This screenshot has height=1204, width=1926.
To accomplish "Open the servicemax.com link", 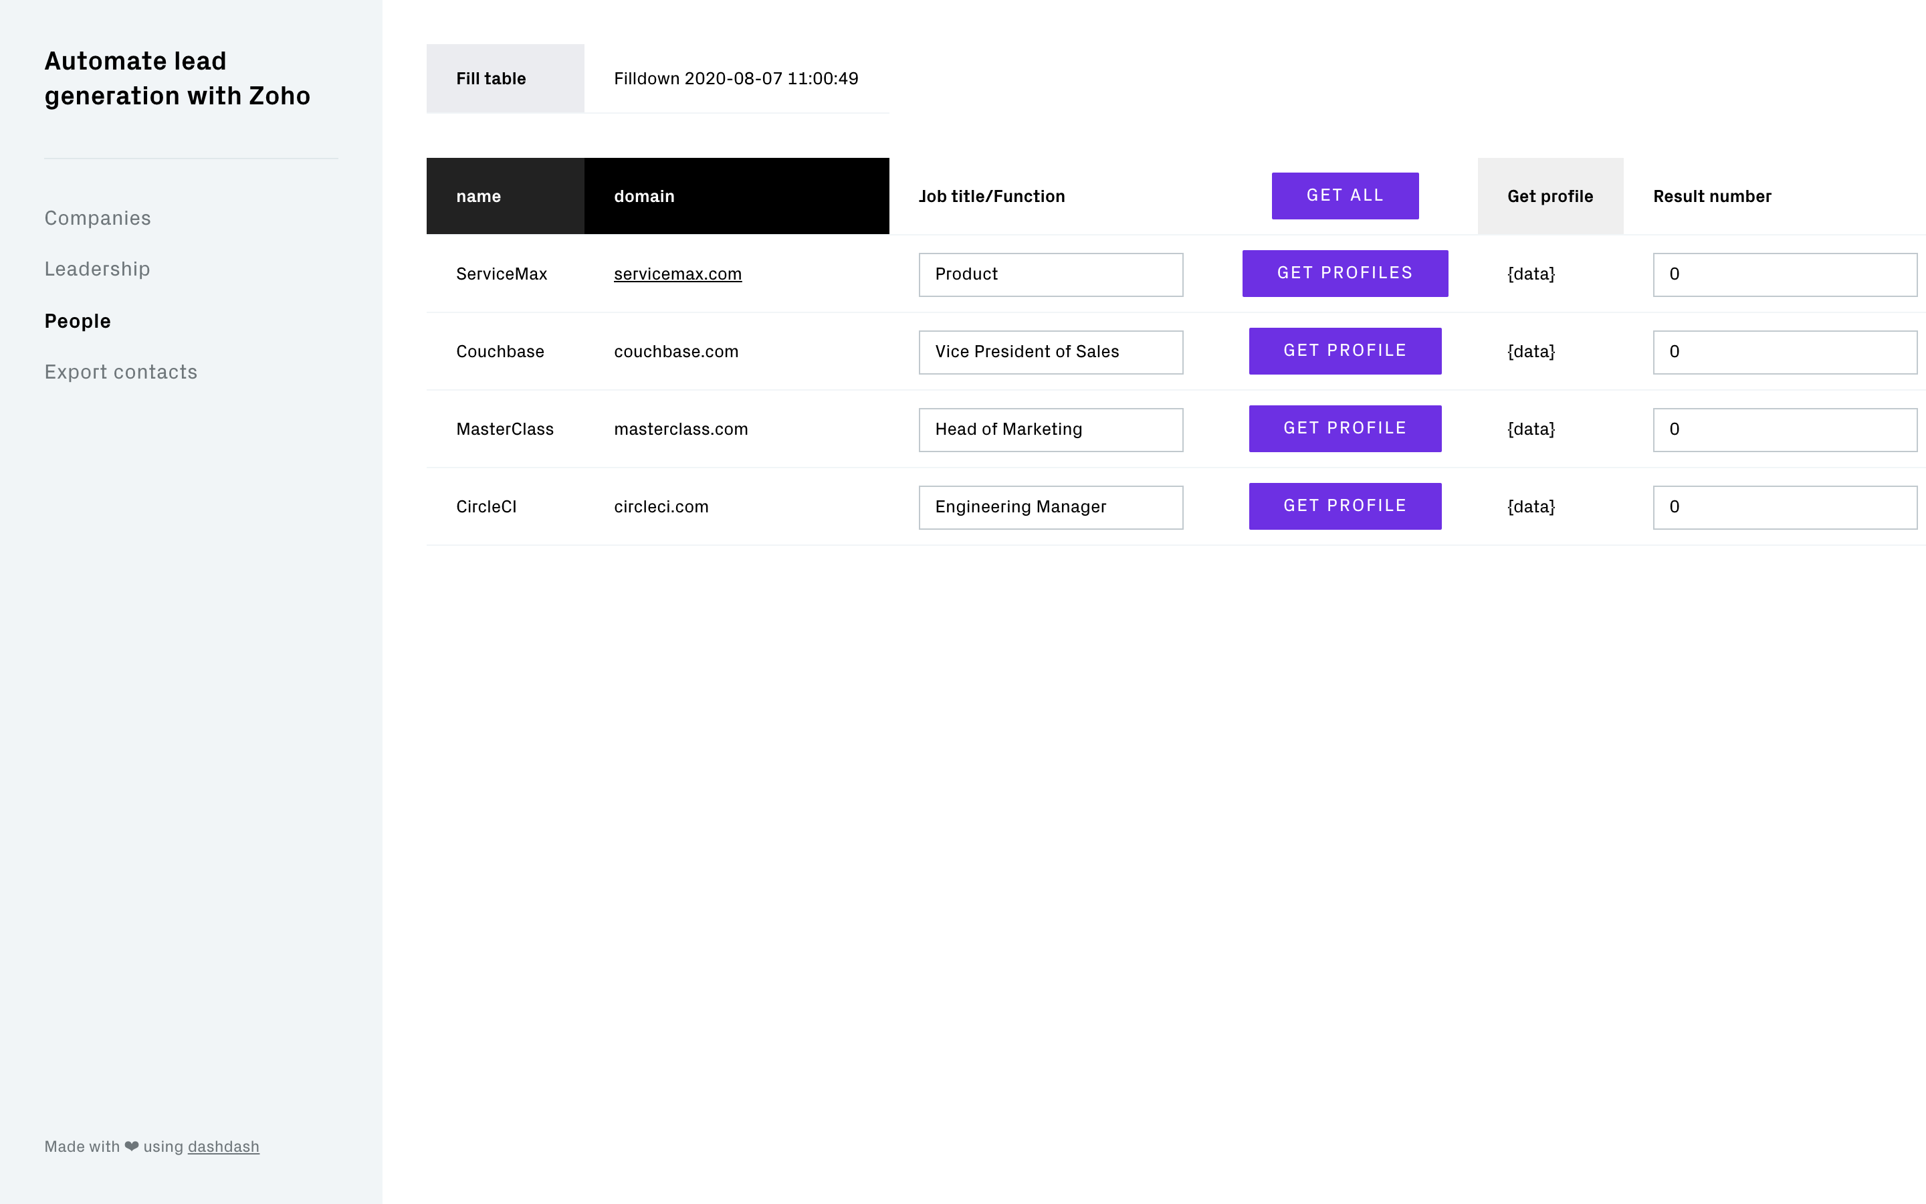I will click(677, 274).
